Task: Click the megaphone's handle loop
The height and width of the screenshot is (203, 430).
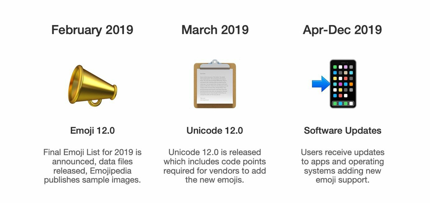Action: pyautogui.click(x=95, y=102)
